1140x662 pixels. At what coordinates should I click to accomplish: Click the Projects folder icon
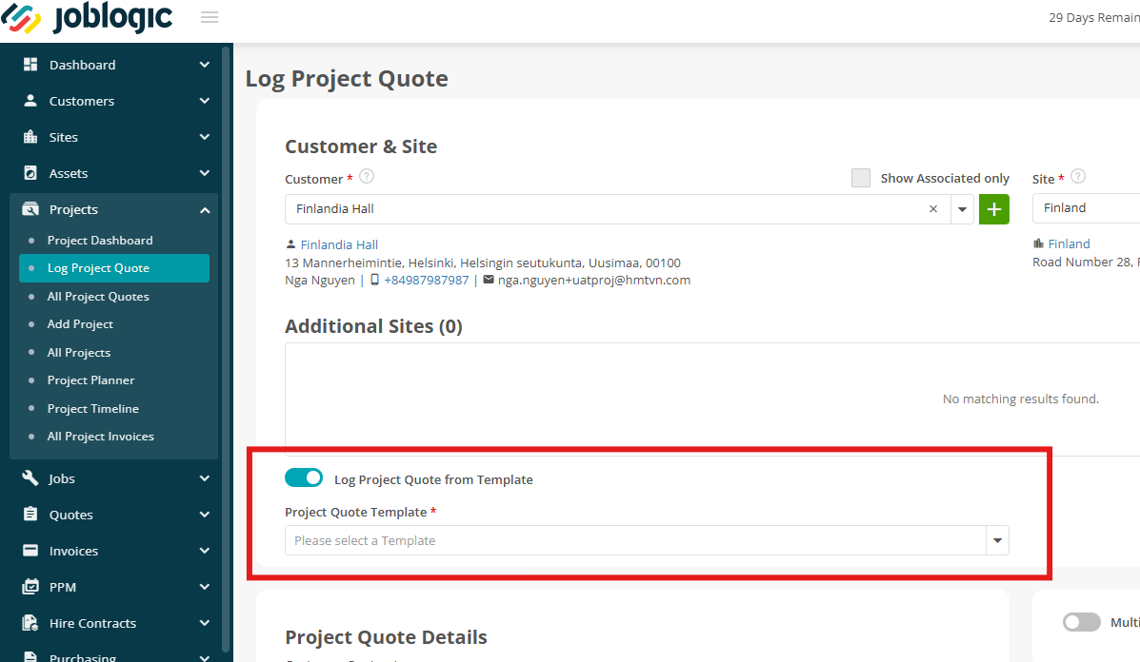coord(30,209)
